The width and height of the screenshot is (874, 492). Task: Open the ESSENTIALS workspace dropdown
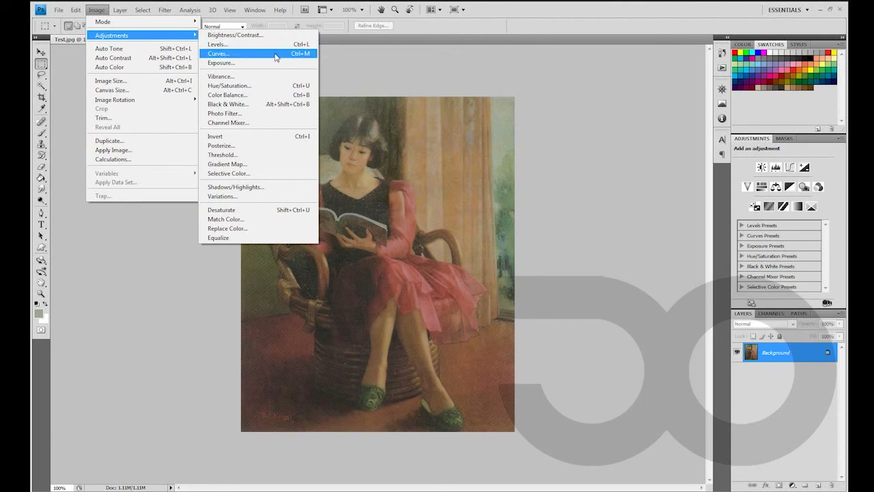coord(789,10)
